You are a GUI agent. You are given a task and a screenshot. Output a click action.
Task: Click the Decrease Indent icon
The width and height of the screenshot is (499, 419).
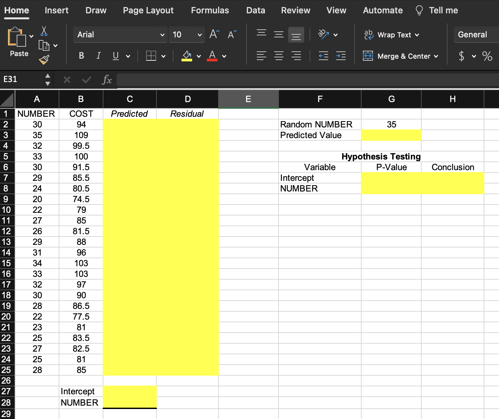coord(323,56)
